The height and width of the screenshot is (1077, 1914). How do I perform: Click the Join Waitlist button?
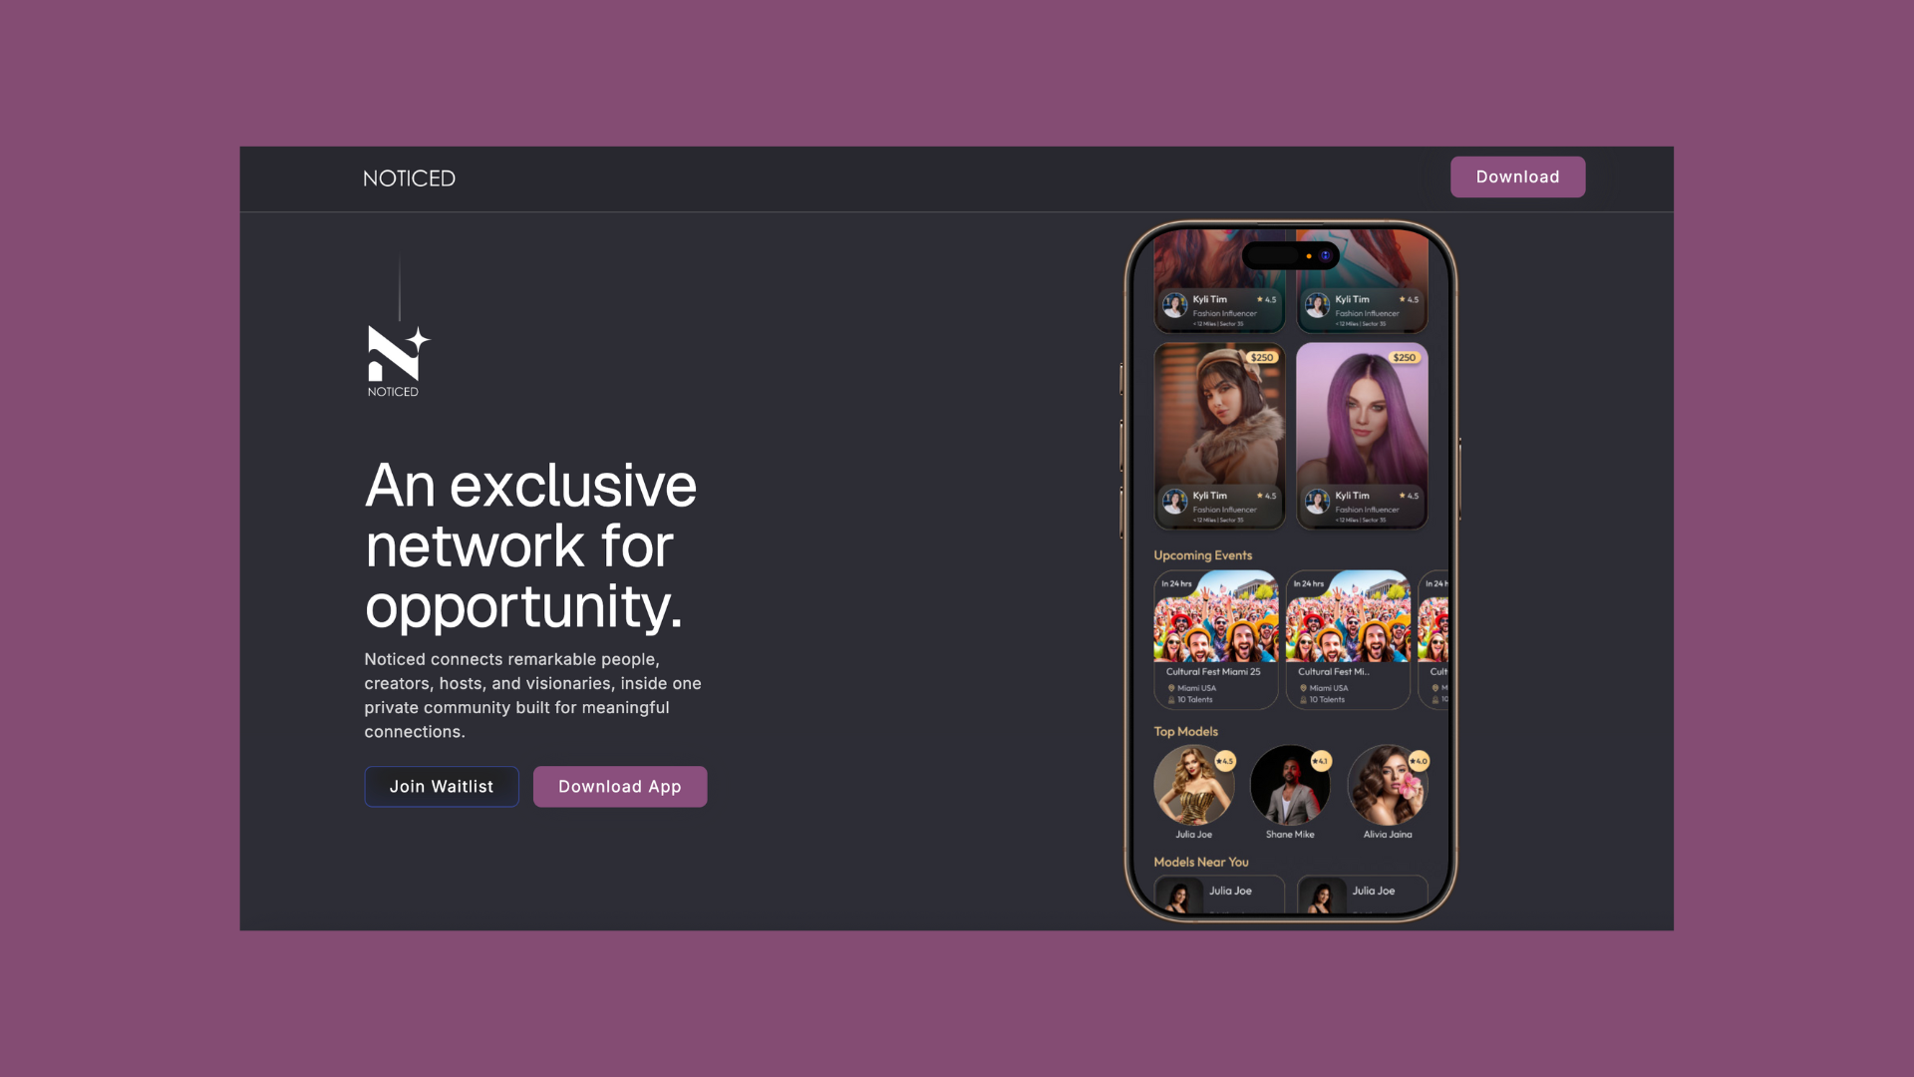(x=442, y=787)
